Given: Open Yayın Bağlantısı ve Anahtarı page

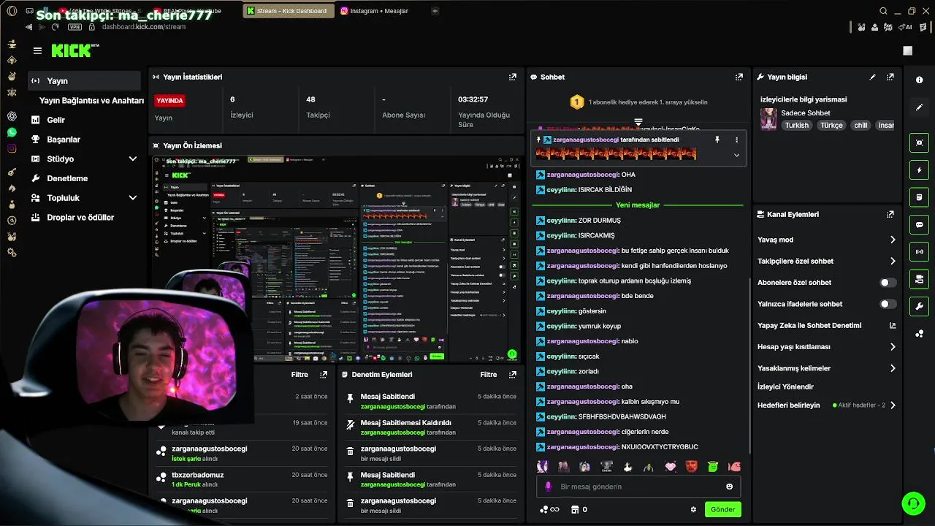Looking at the screenshot, I should [91, 101].
